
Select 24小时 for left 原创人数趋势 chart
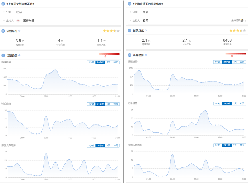pyautogui.click(x=100, y=145)
